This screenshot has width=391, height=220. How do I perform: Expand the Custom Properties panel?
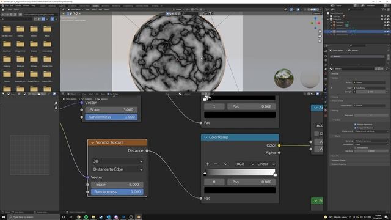click(339, 164)
